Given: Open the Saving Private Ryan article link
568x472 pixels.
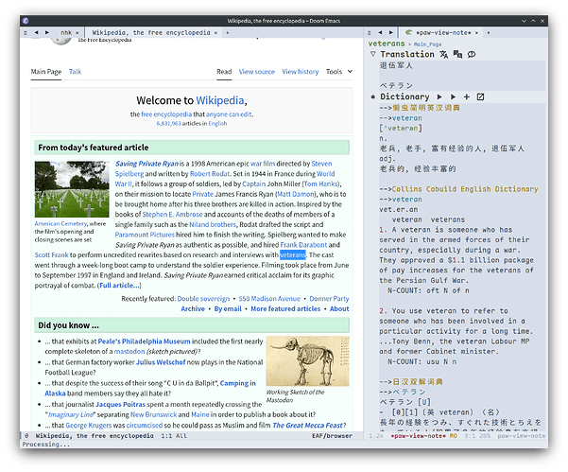Looking at the screenshot, I should (146, 164).
